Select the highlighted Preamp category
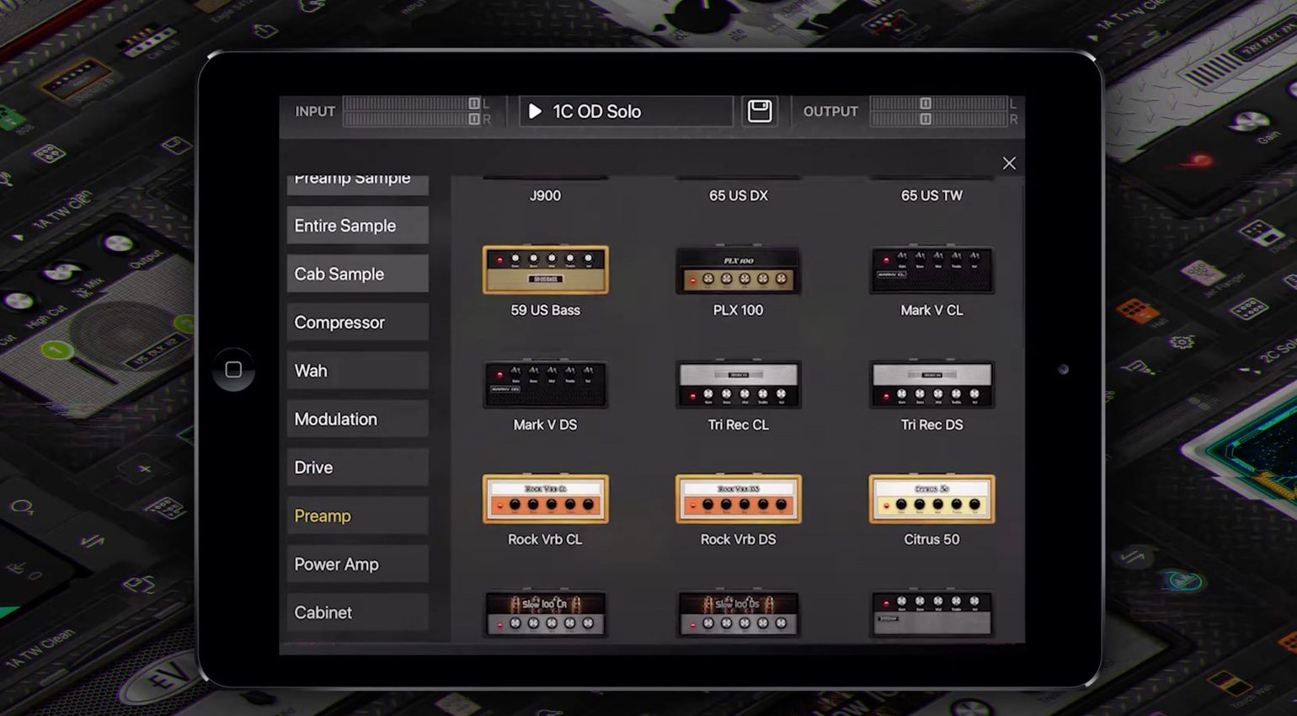Screen dimensions: 1297x716 pos(357,516)
